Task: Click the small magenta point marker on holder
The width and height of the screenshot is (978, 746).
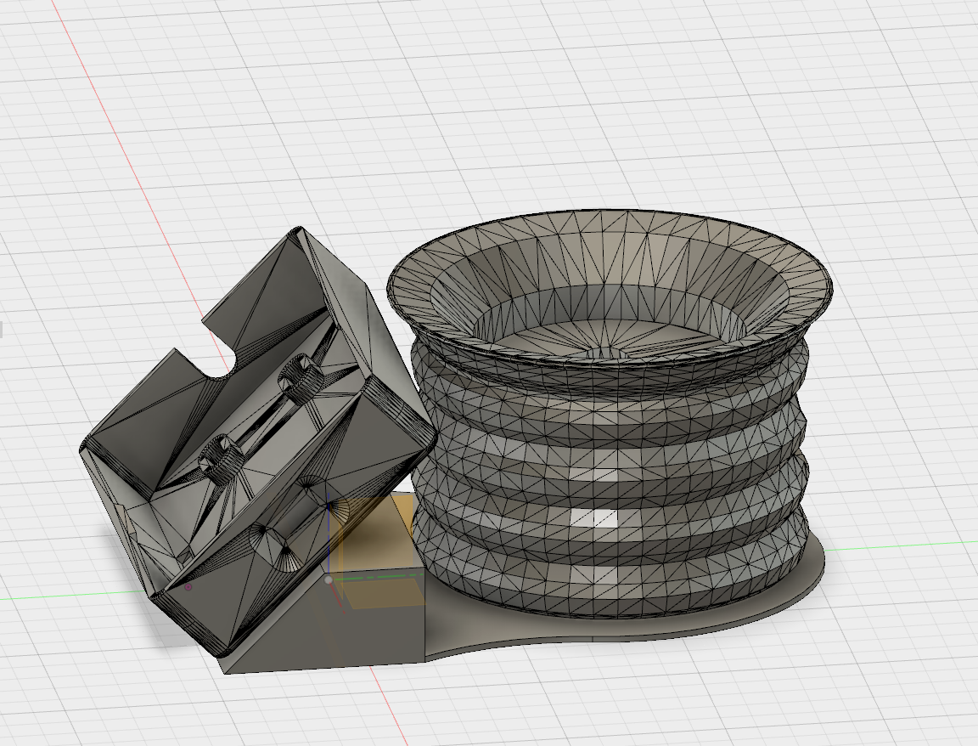Action: click(188, 587)
